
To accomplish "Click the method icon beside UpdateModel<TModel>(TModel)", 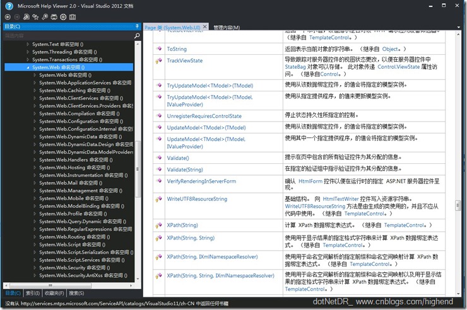I will click(159, 127).
